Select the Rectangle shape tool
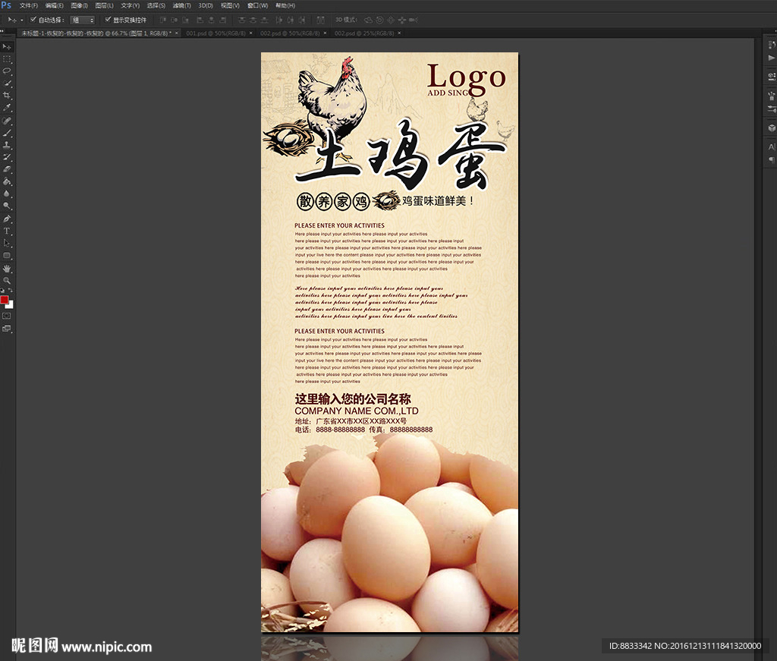The height and width of the screenshot is (661, 777). coord(7,256)
